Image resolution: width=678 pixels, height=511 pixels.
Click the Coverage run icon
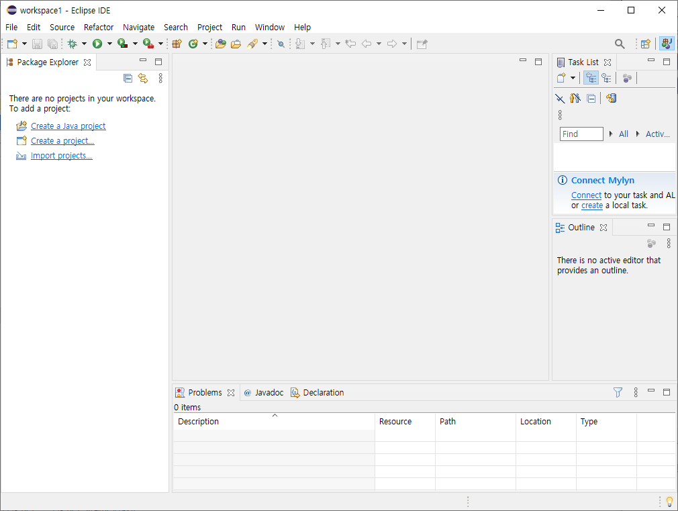(x=123, y=44)
